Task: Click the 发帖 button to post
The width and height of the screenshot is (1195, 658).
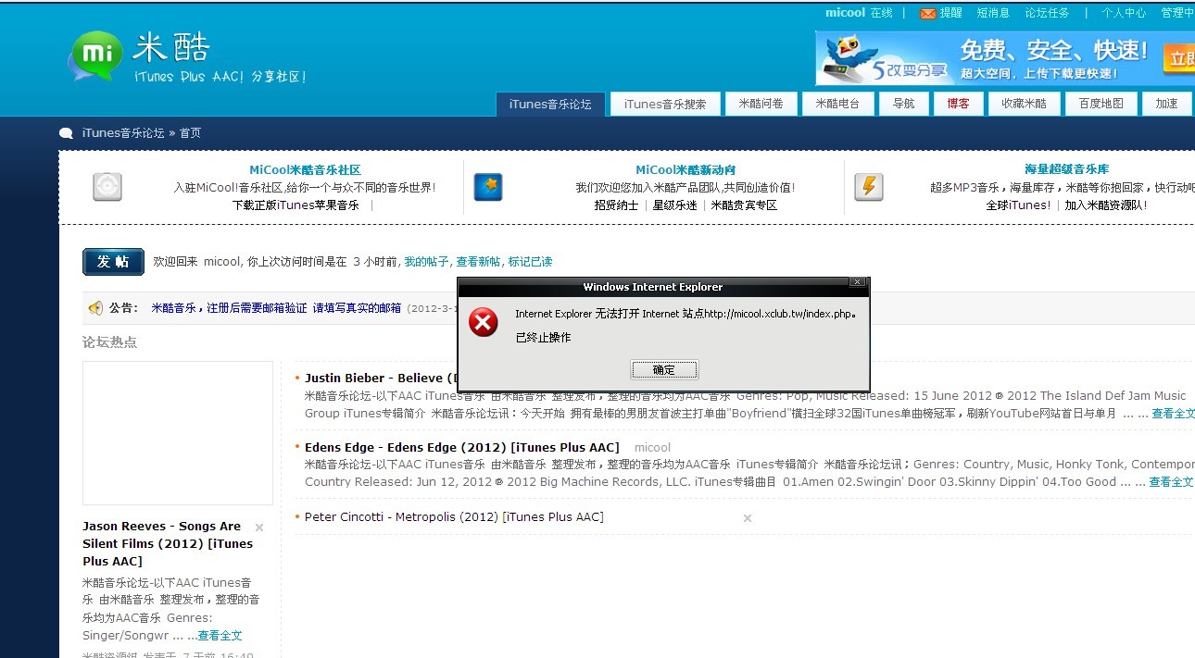Action: click(113, 262)
